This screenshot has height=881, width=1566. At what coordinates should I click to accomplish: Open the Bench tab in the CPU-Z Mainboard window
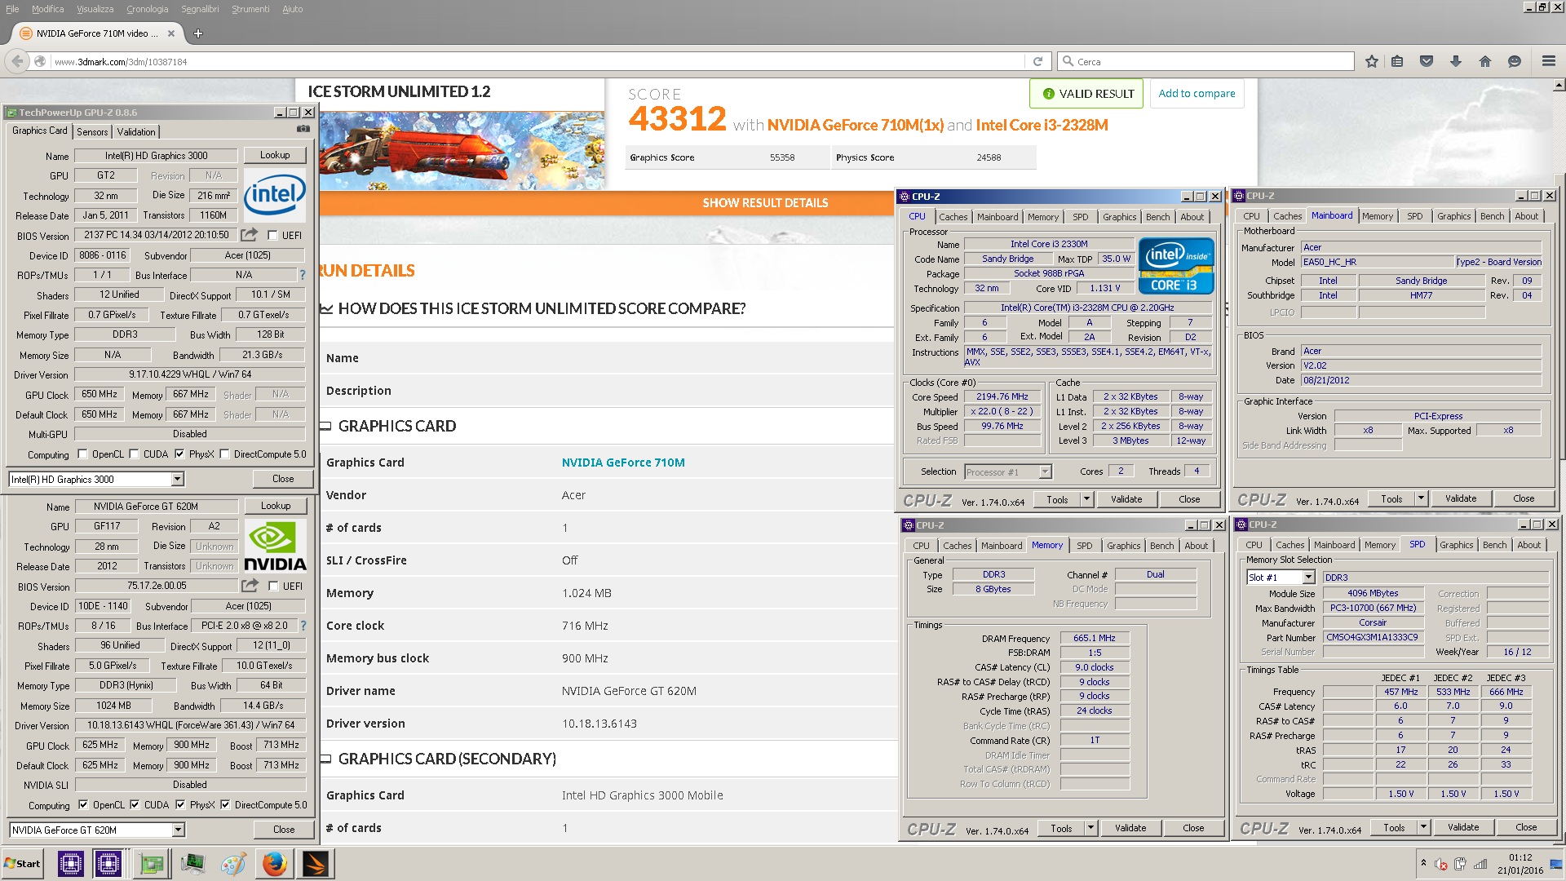tap(1493, 216)
